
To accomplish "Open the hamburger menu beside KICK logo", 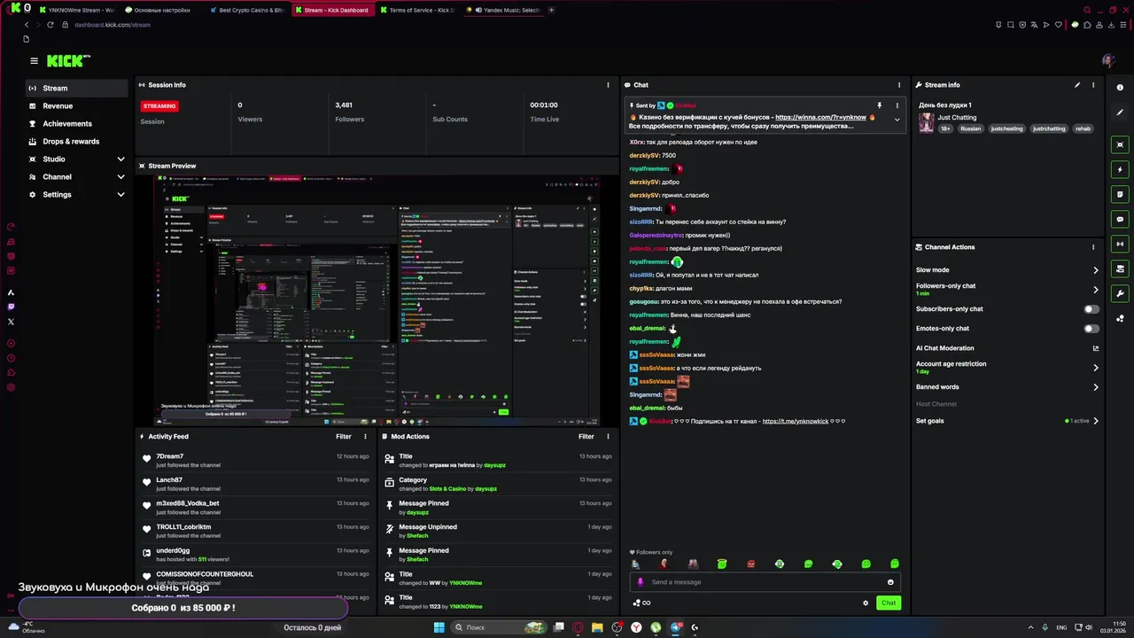I will pos(34,61).
